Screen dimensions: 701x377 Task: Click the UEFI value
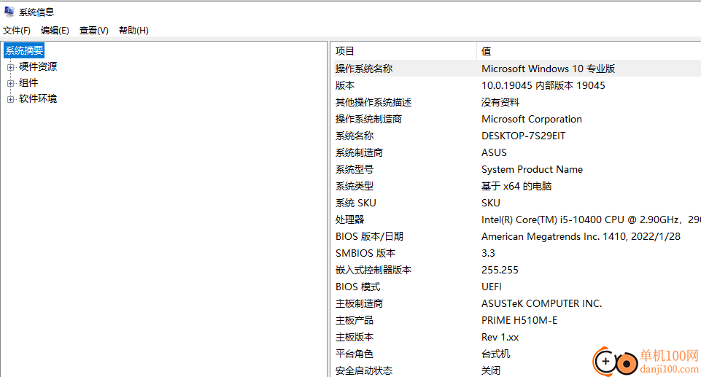coord(492,287)
